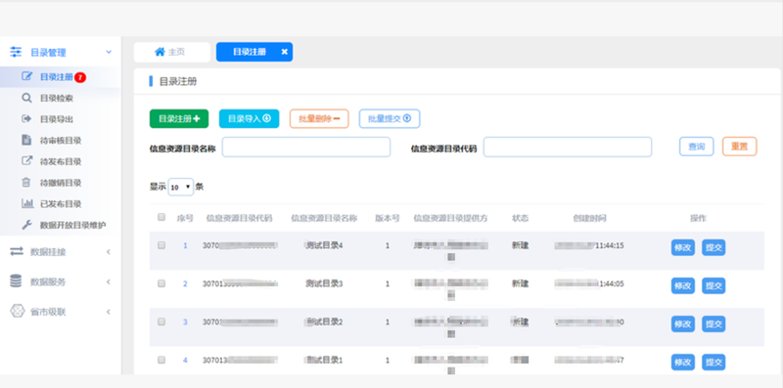Switch to the 主页 tab
This screenshot has height=388, width=783.
[x=172, y=52]
